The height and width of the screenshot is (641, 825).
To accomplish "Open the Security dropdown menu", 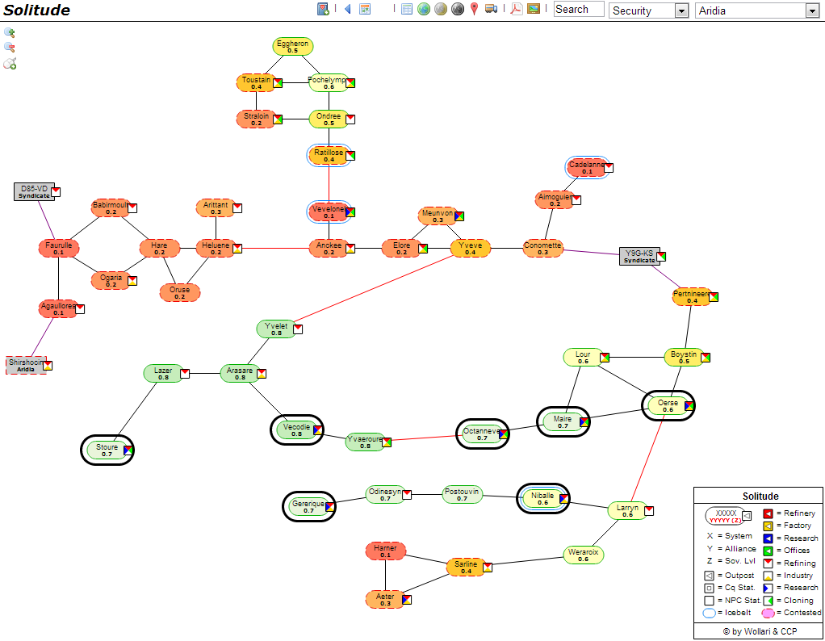I will (x=648, y=10).
